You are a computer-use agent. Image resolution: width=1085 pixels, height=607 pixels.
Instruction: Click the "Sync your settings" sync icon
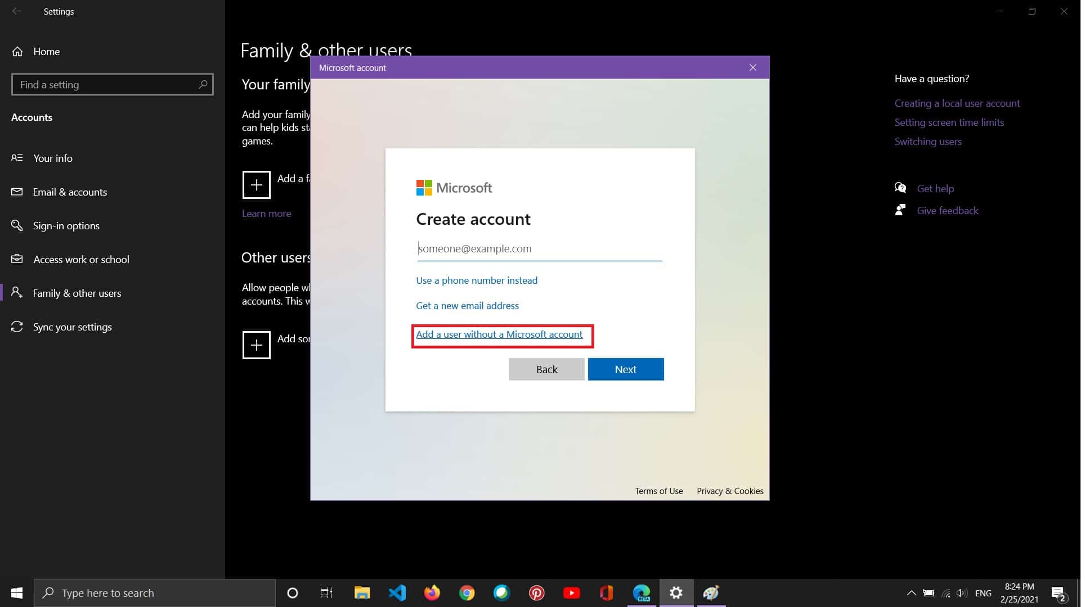pos(17,327)
